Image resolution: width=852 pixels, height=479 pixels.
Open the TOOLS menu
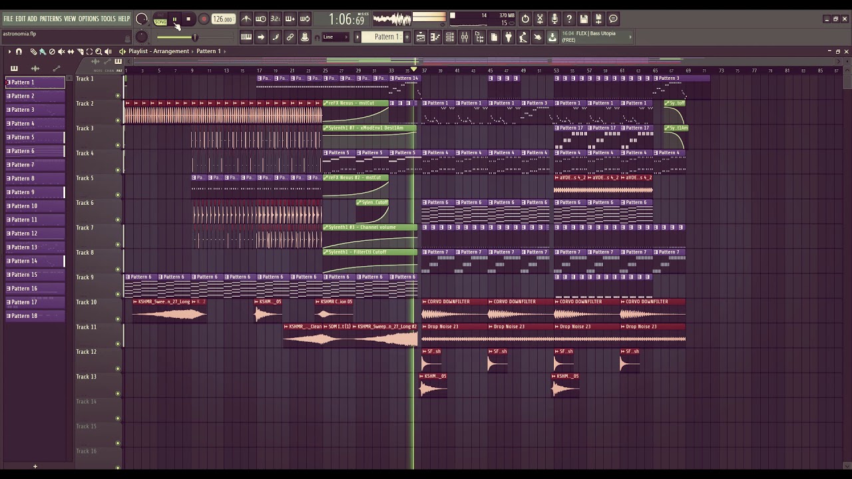click(x=108, y=19)
